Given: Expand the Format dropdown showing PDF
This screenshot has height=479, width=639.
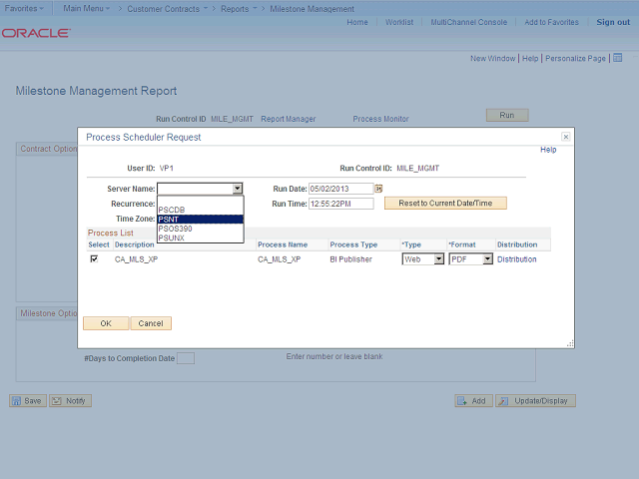Looking at the screenshot, I should pyautogui.click(x=471, y=259).
